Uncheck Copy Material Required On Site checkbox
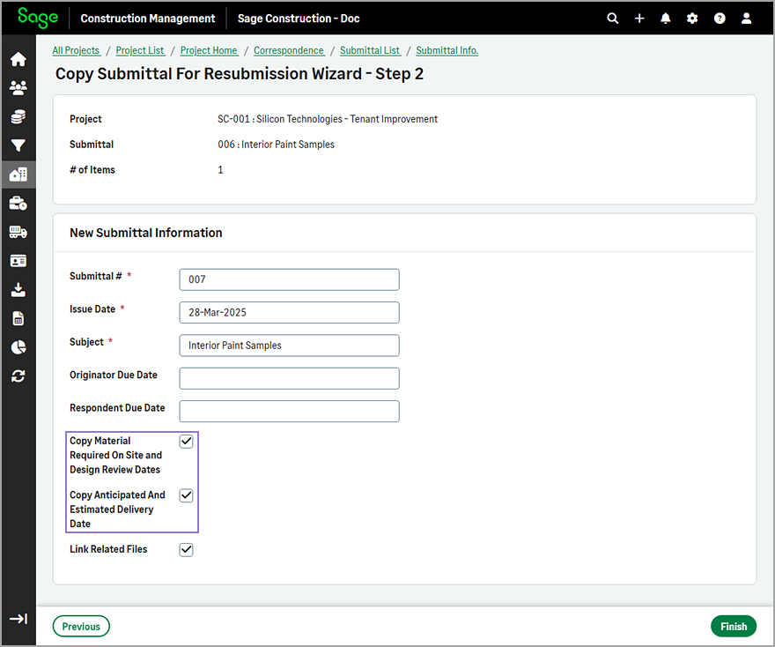Screen dimensions: 775x647 tap(187, 442)
